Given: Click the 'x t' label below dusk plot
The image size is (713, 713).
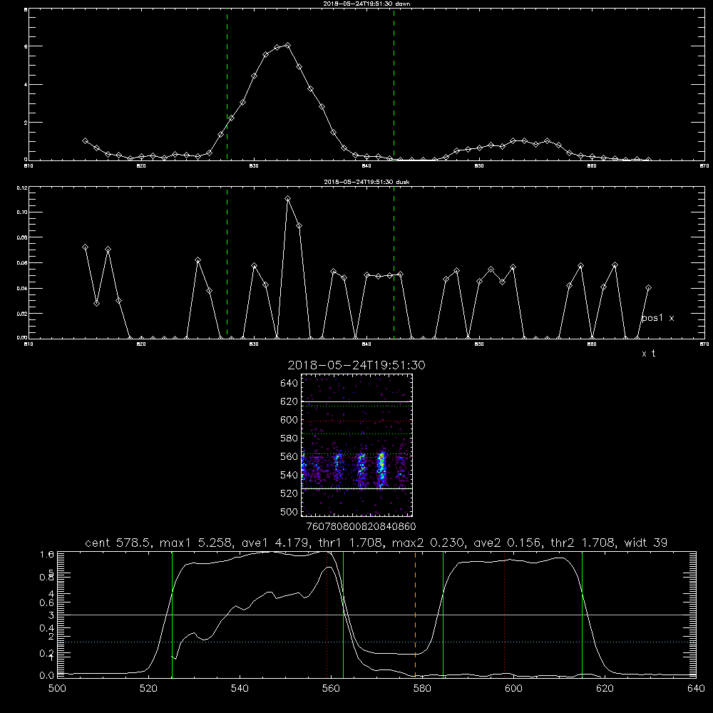Looking at the screenshot, I should (648, 354).
